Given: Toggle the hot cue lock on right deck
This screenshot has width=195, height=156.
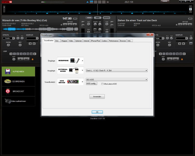Looking at the screenshot, I should 177,25.
